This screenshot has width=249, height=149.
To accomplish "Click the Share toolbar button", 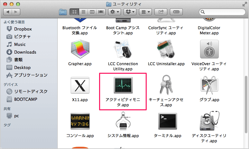I will tap(161, 12).
